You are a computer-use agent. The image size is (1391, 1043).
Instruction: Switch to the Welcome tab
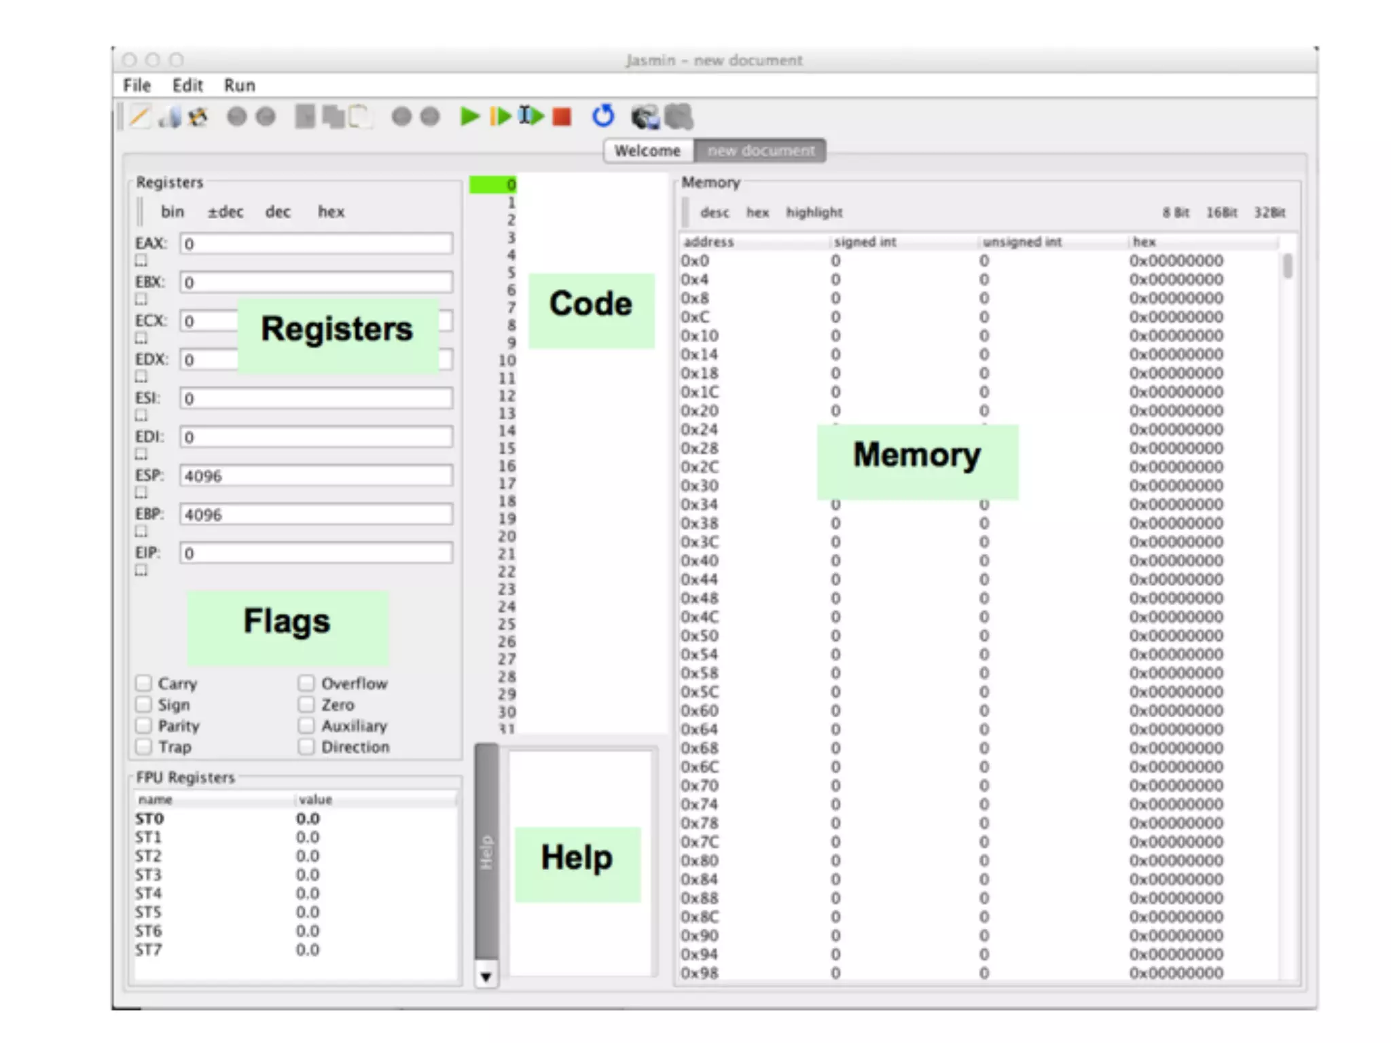[x=647, y=151]
